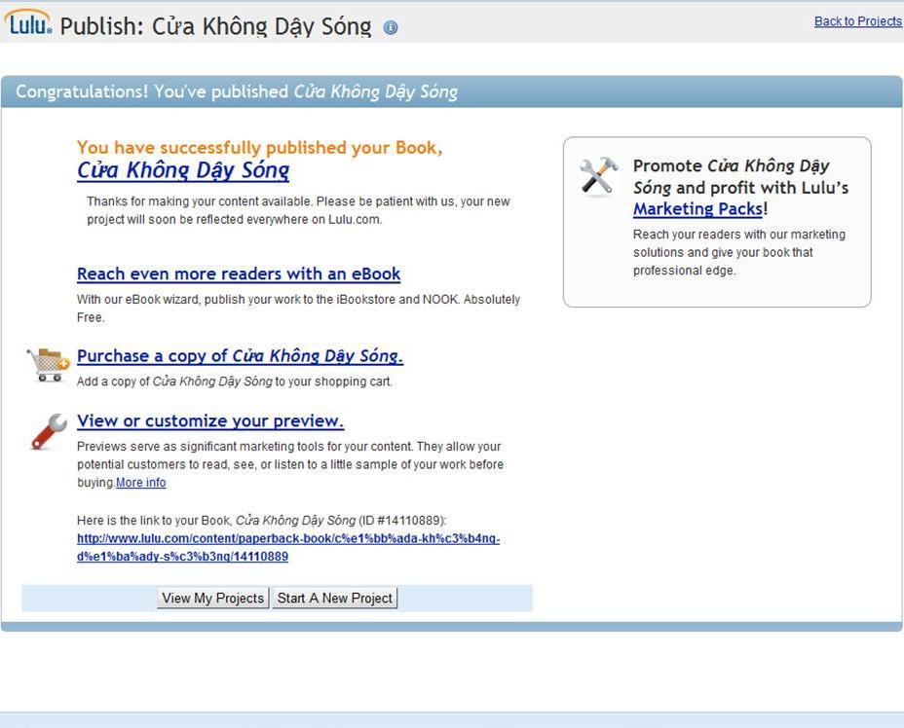Open 'Reach even more readers with an eBook'
The height and width of the screenshot is (728, 904).
tap(239, 274)
